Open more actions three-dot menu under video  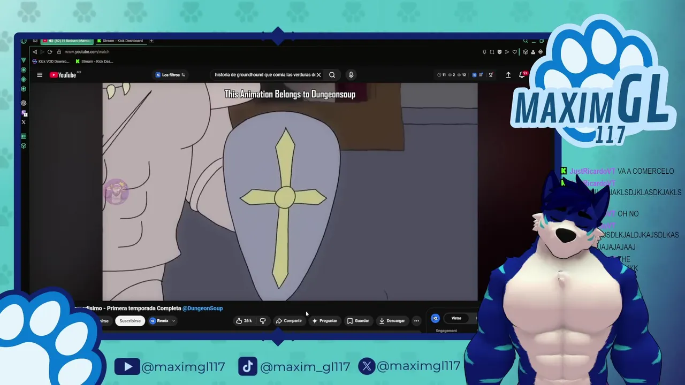click(x=416, y=321)
